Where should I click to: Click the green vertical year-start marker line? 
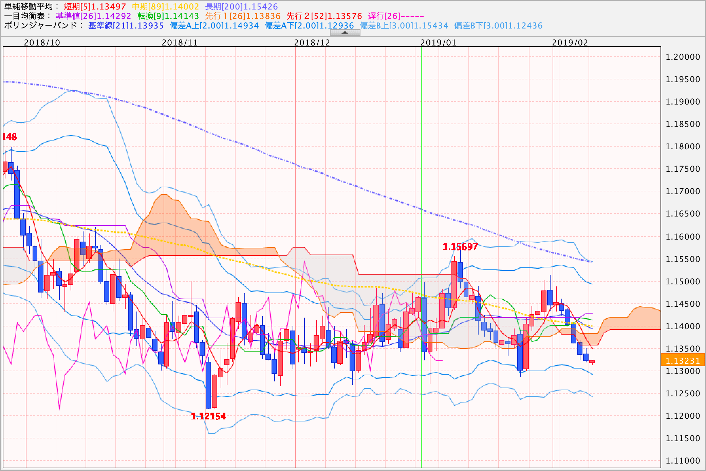(x=421, y=257)
